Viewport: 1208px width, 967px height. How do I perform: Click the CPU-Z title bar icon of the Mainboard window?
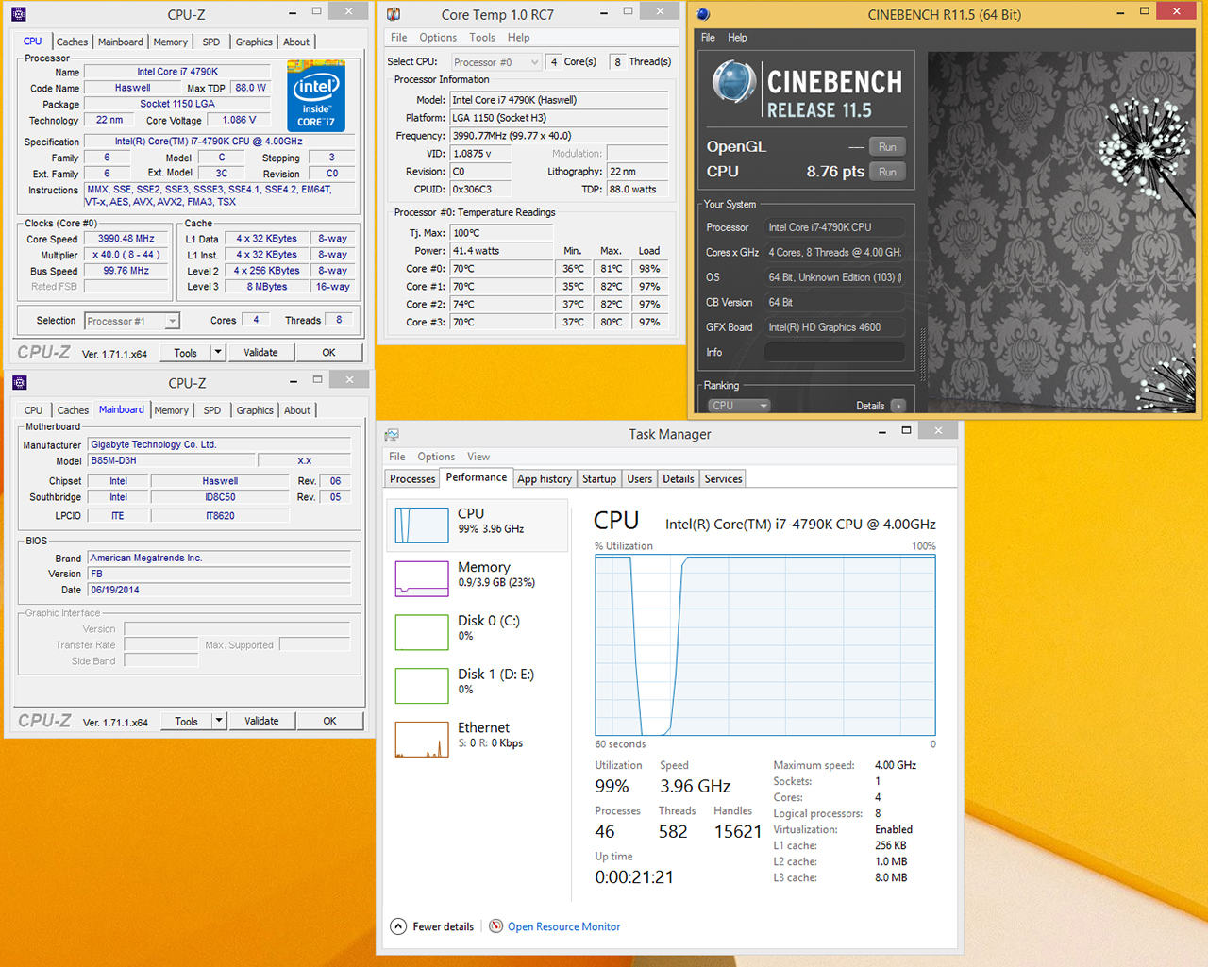[20, 383]
